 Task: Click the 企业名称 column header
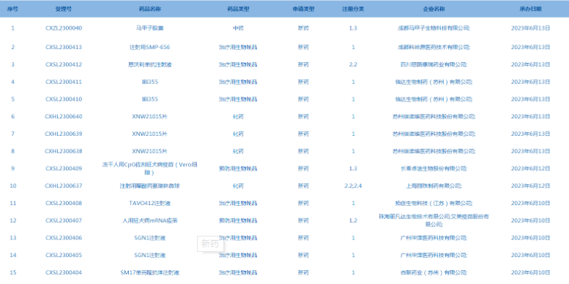pyautogui.click(x=434, y=9)
